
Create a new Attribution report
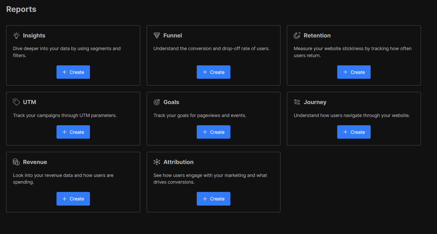click(x=214, y=199)
